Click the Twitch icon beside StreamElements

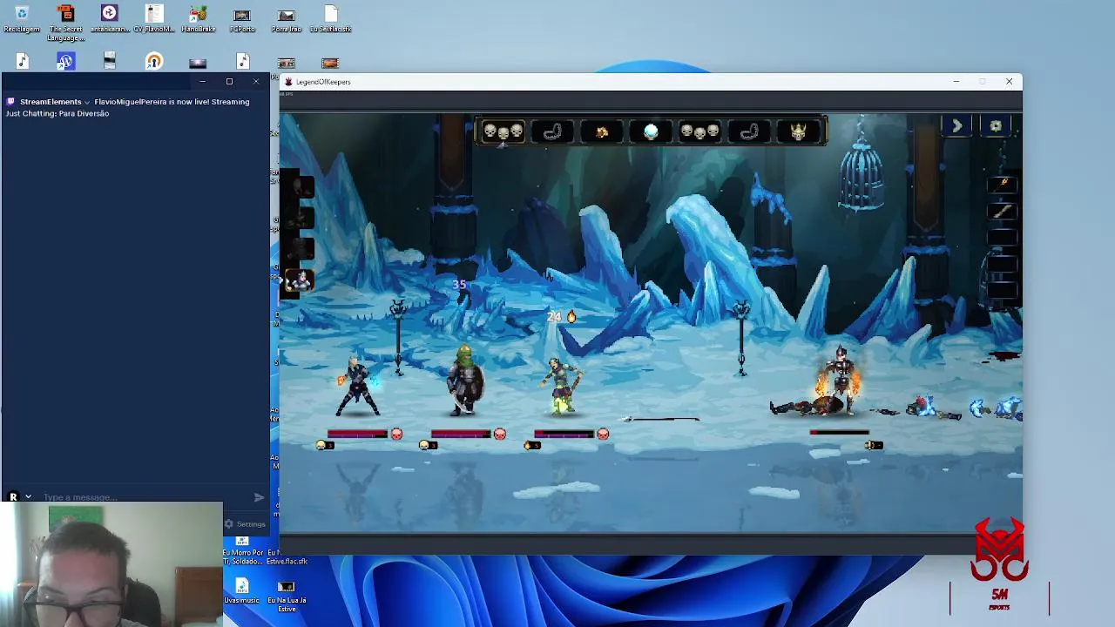pos(11,102)
